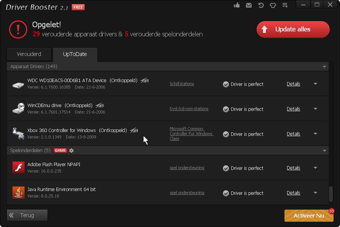
Task: Click the check mark in Java Runtime row
Action: tap(226, 193)
